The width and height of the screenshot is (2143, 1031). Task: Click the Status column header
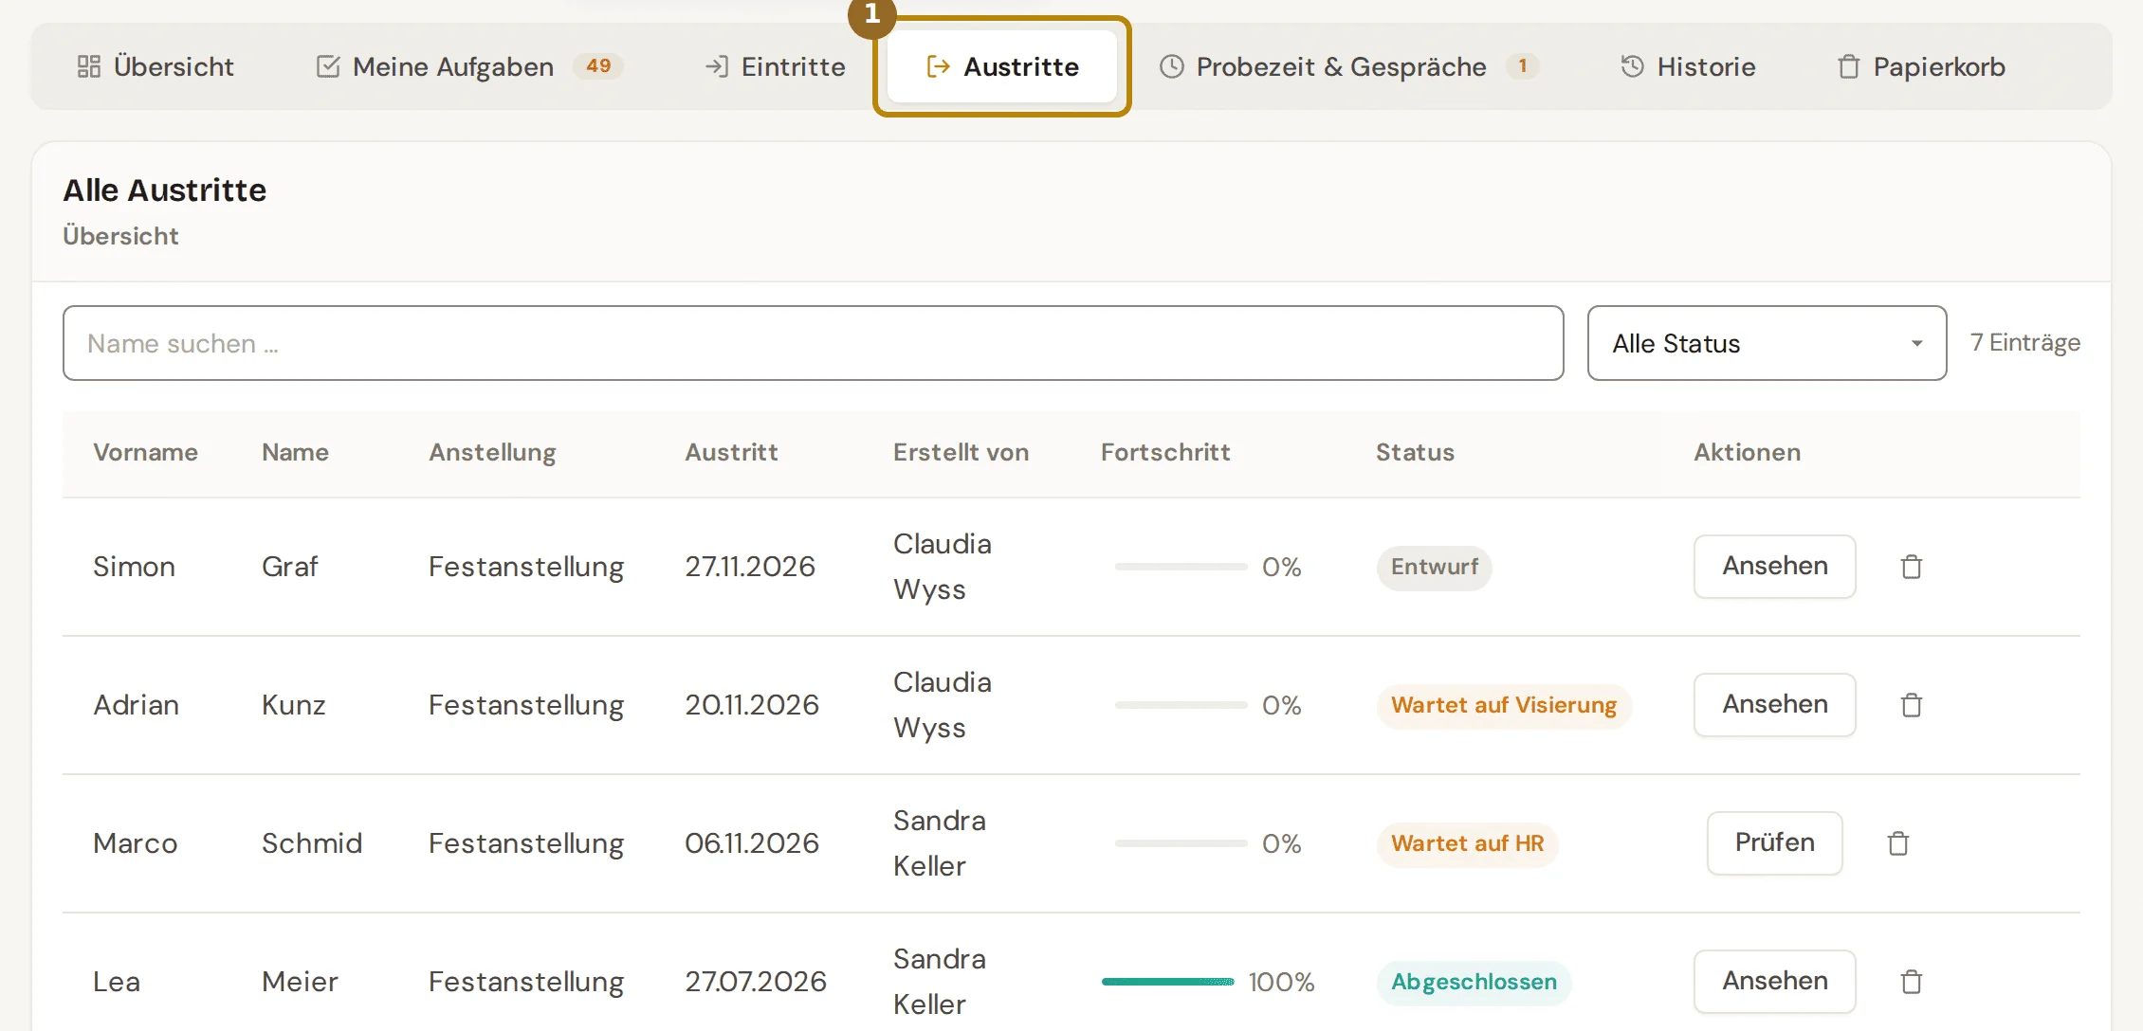coord(1415,452)
